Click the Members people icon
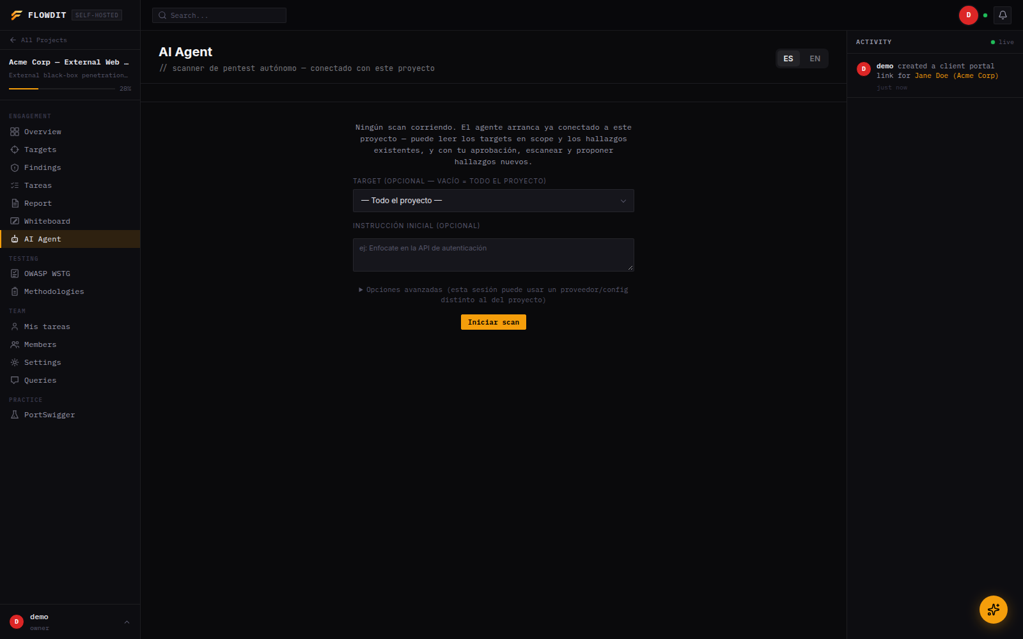The height and width of the screenshot is (639, 1023). click(x=15, y=344)
